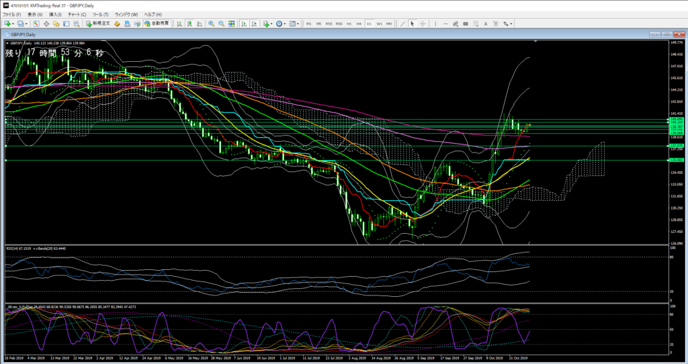Open the 挿入 (I) menu
The width and height of the screenshot is (688, 364).
click(x=55, y=15)
